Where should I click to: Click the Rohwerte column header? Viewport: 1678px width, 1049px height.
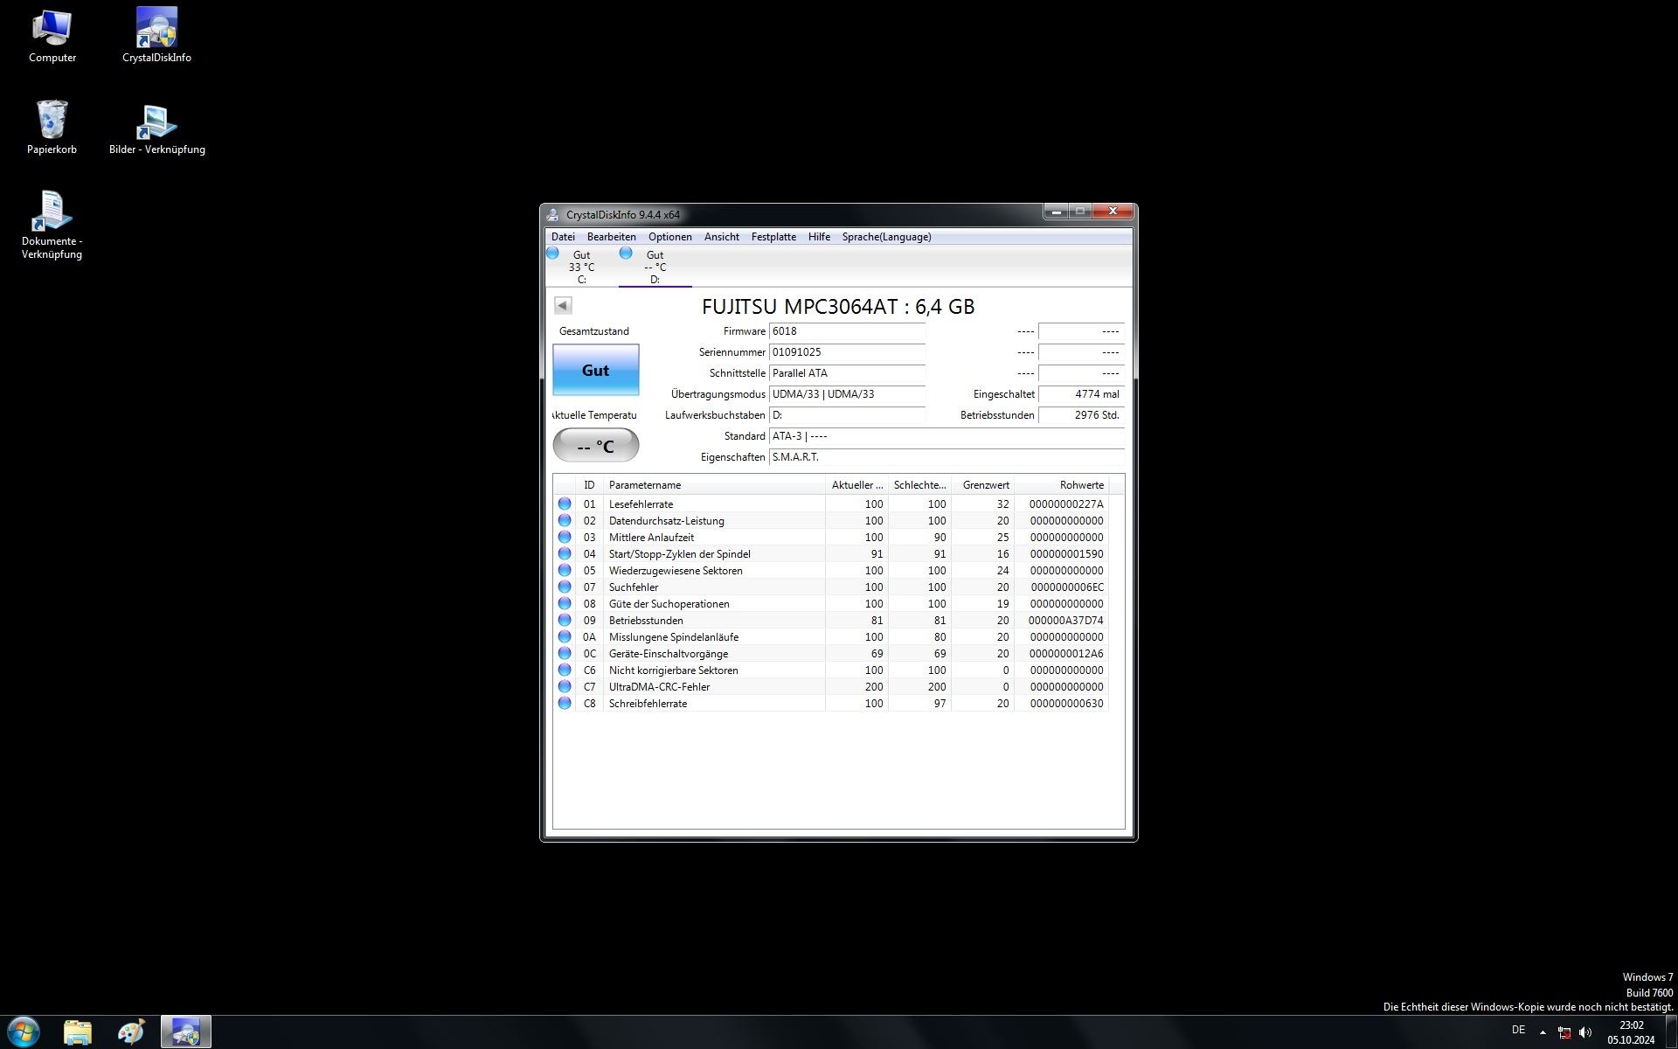1080,485
